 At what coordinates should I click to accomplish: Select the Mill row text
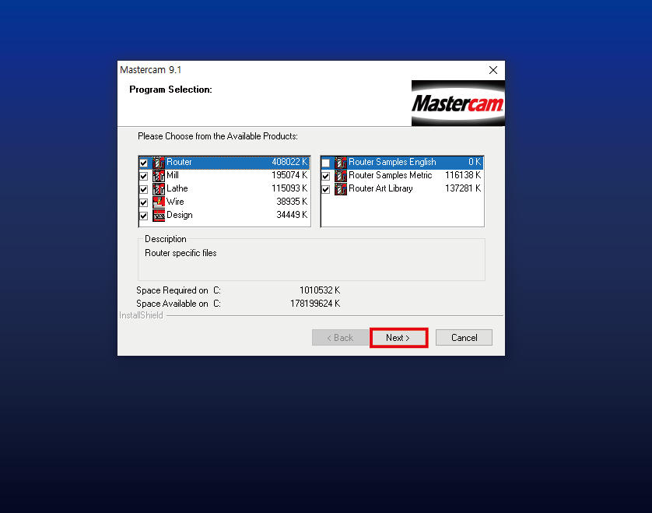click(173, 175)
